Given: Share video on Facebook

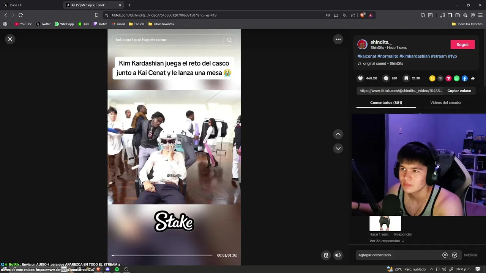Looking at the screenshot, I should pos(465,78).
